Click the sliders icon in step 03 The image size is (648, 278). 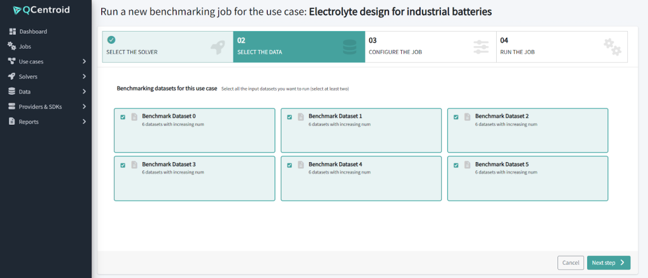(481, 47)
